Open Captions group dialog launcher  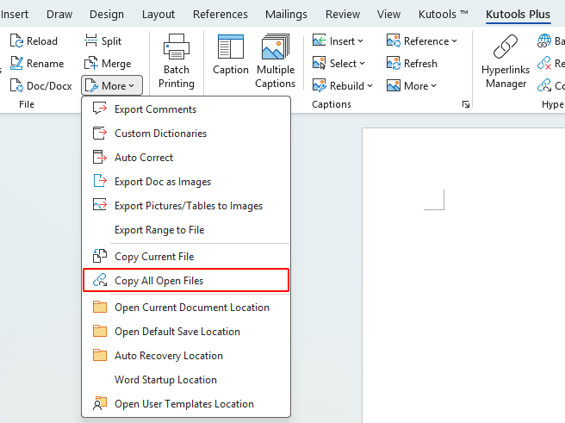[x=466, y=104]
